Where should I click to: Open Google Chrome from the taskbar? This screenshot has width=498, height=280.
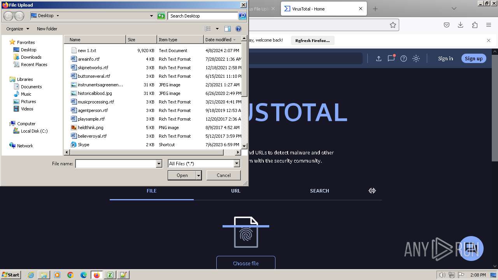70,275
